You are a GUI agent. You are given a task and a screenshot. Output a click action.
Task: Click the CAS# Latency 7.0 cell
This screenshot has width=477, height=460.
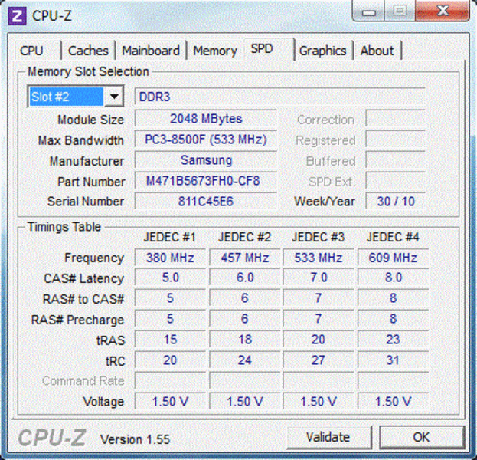(319, 278)
